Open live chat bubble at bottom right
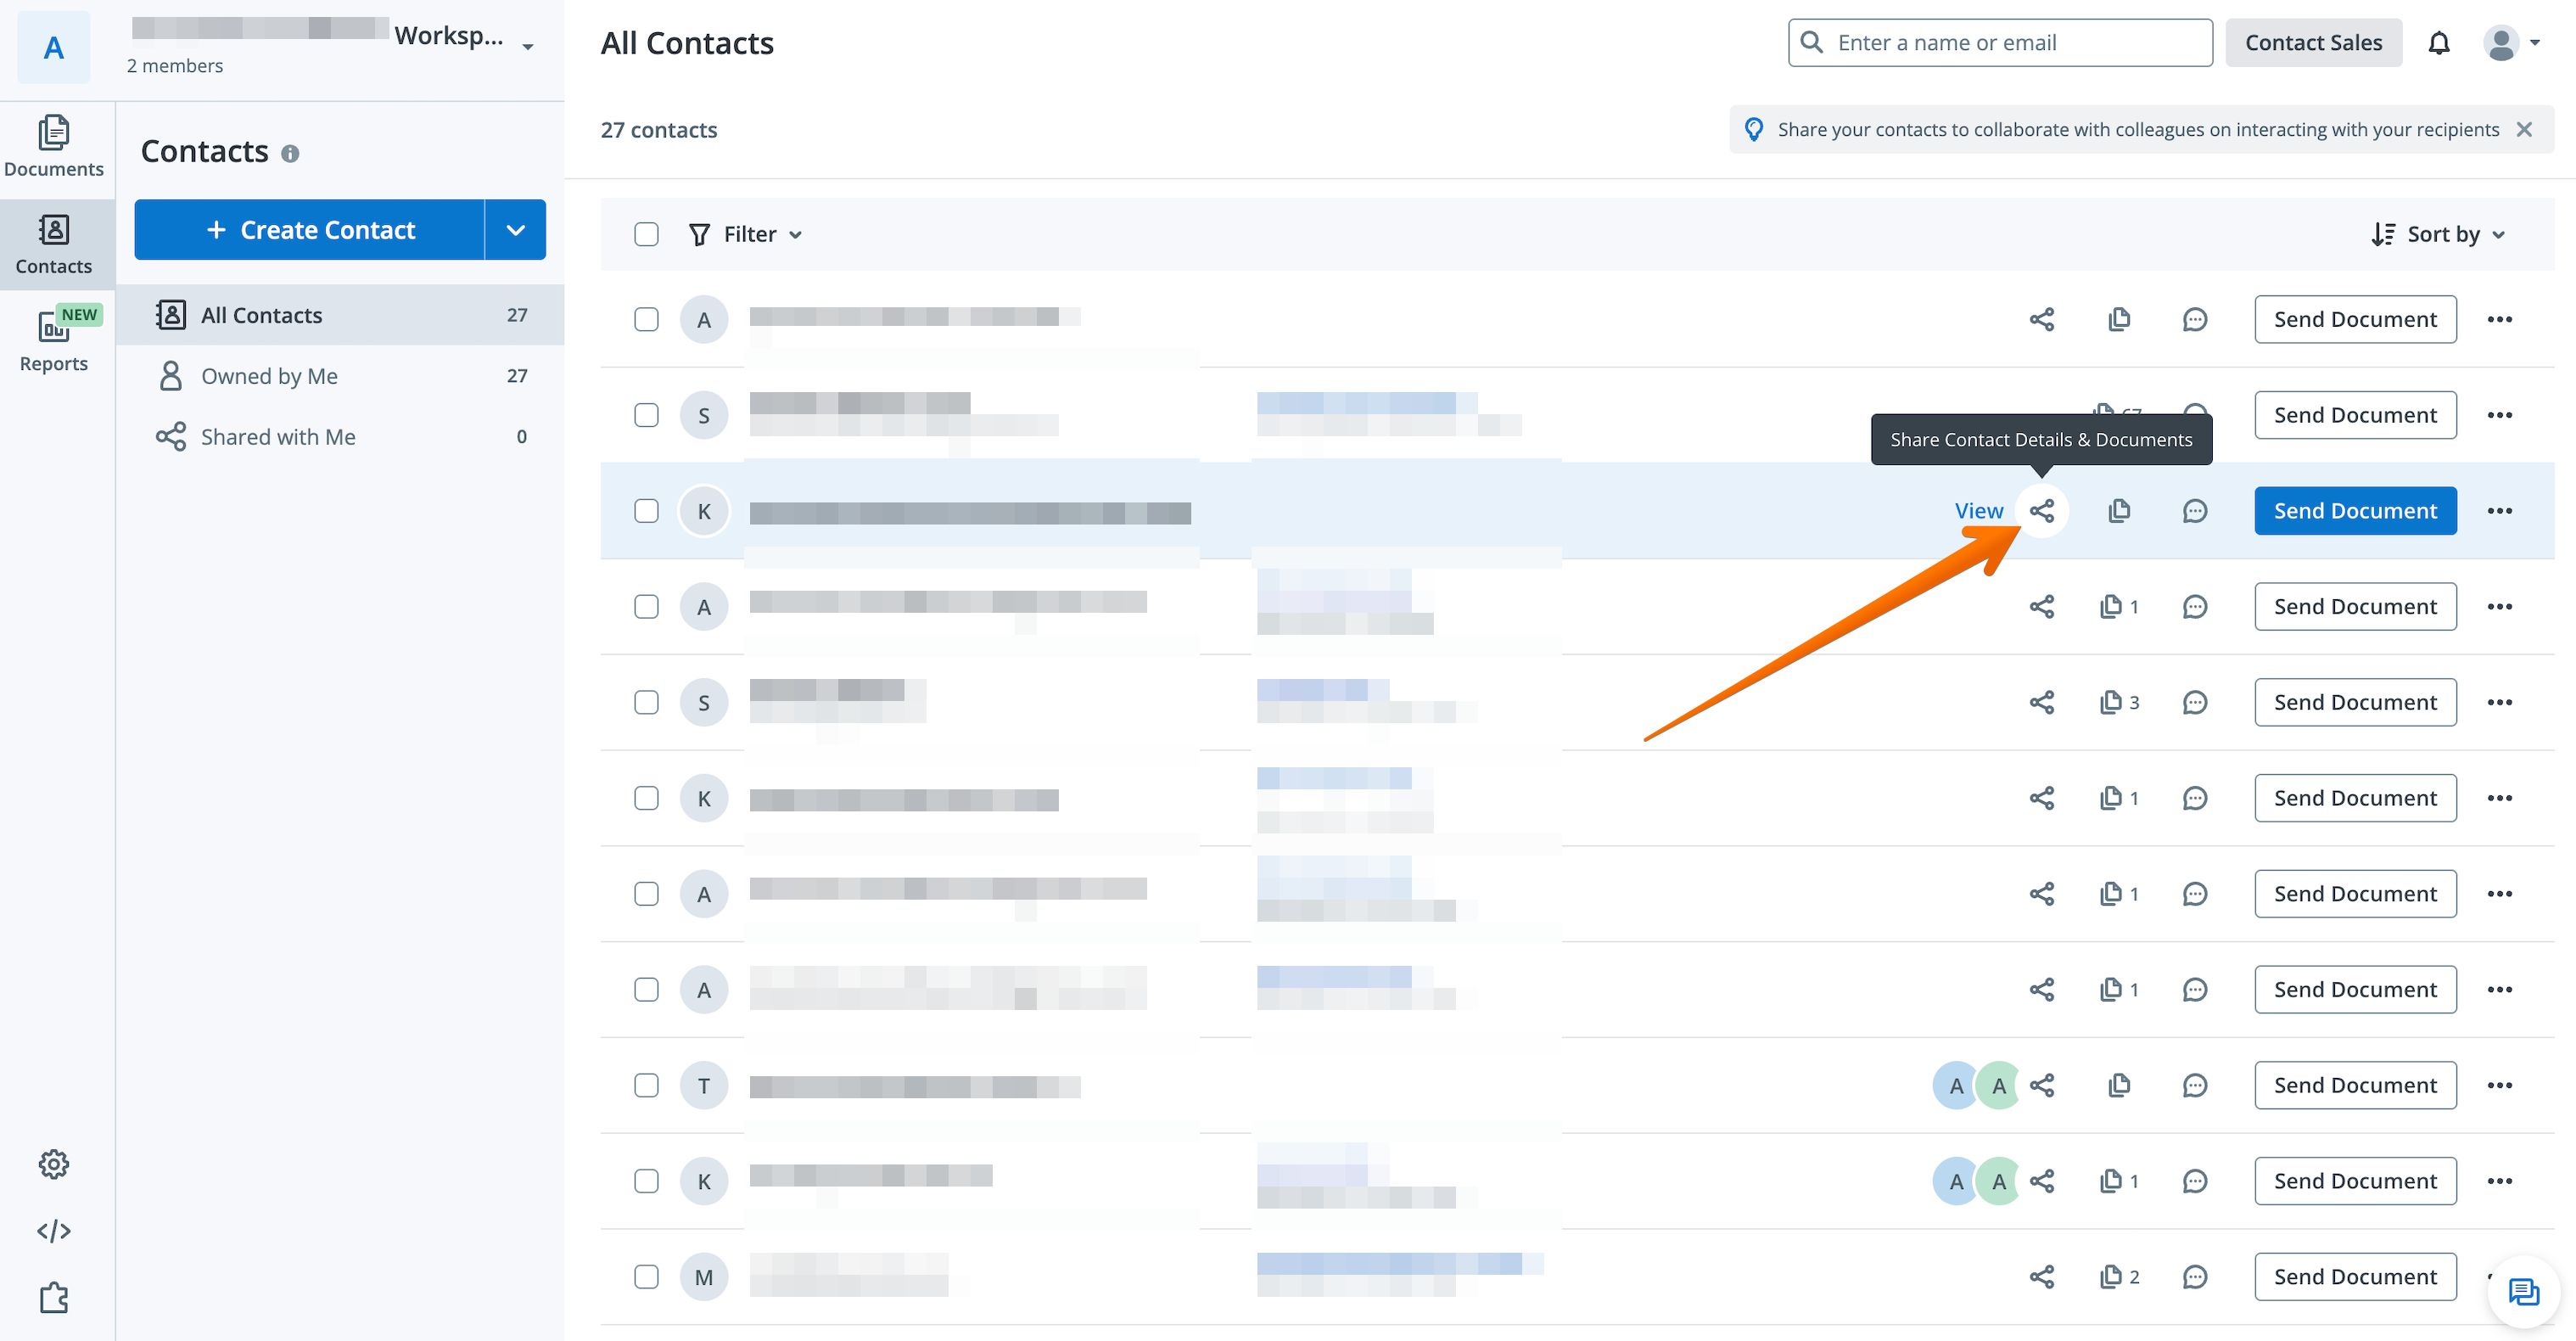2576x1341 pixels. (x=2523, y=1291)
